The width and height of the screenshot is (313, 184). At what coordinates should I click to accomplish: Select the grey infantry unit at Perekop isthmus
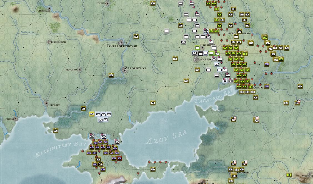click(x=92, y=136)
